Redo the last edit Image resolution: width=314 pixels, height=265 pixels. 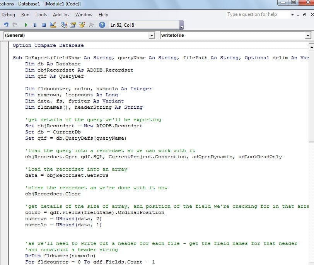(15, 25)
